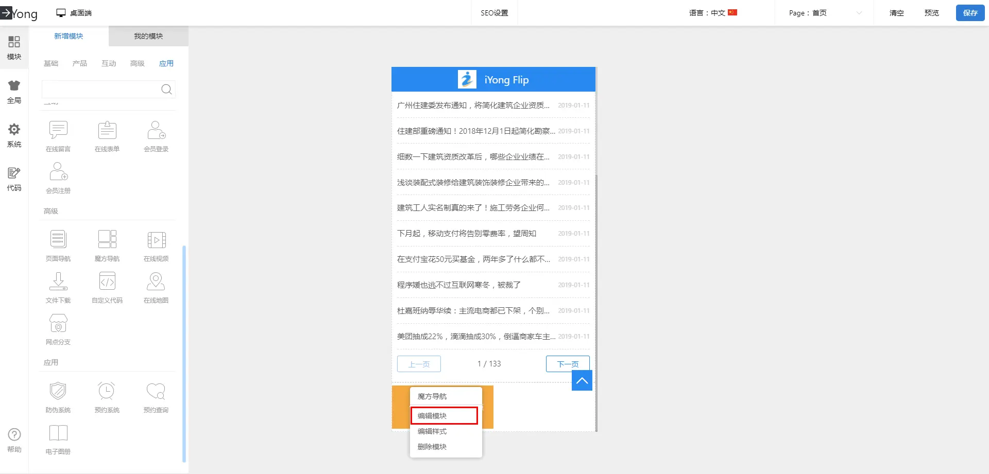Viewport: 989px width, 474px height.
Task: Click the blue module panel scrollbar
Action: (x=184, y=354)
